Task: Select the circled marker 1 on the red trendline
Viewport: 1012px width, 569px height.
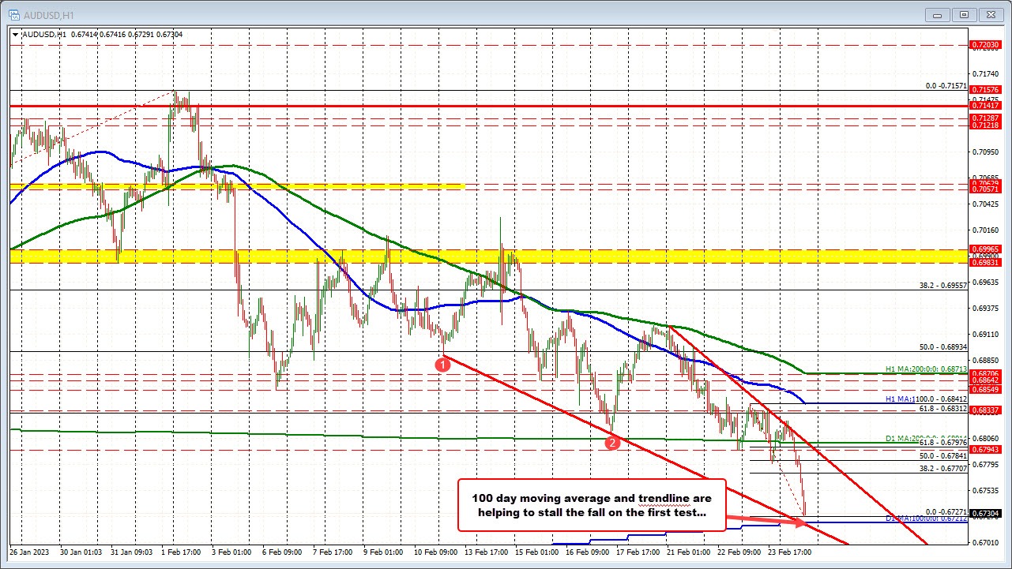Action: coord(442,364)
